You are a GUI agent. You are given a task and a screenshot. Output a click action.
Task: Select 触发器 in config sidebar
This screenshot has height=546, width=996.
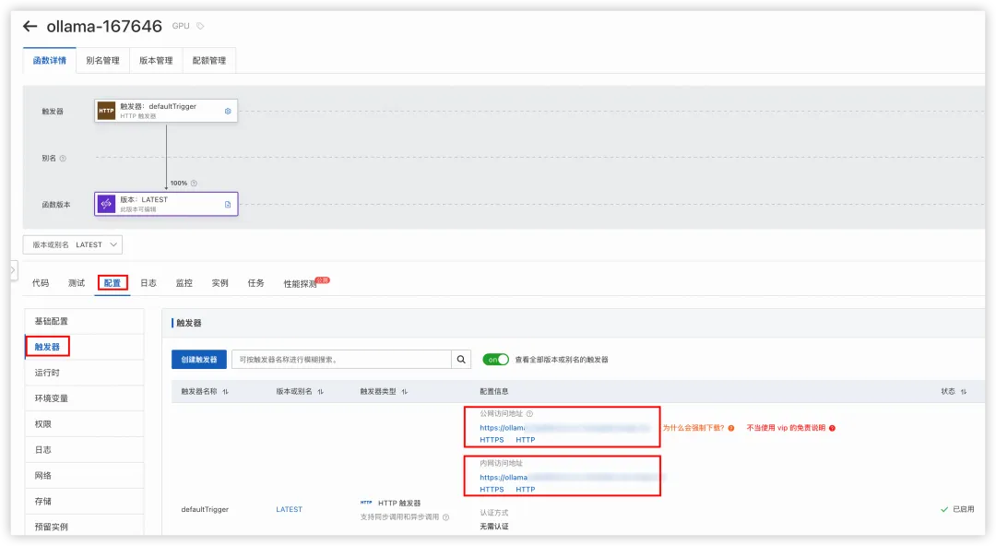85,347
